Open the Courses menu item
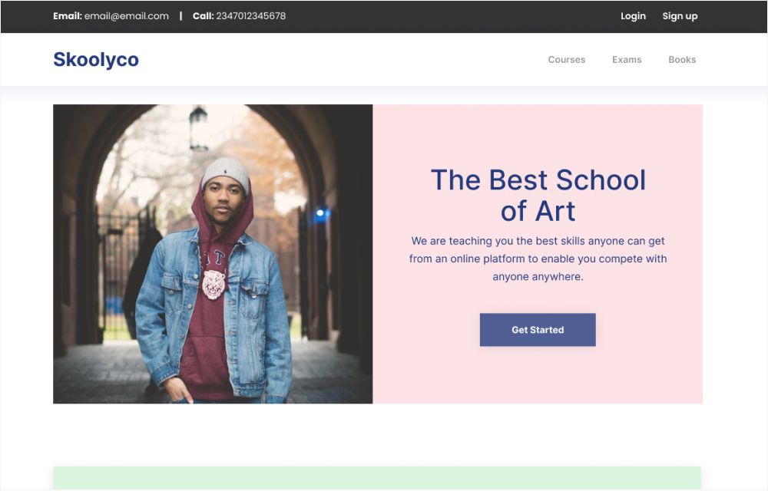 pyautogui.click(x=566, y=60)
